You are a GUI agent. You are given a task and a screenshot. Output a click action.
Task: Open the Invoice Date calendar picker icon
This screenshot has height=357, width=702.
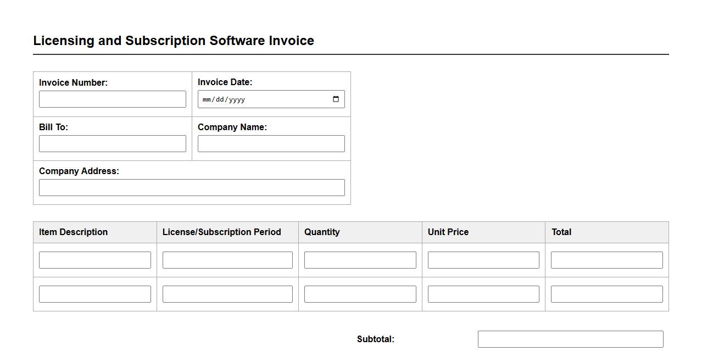pyautogui.click(x=336, y=99)
